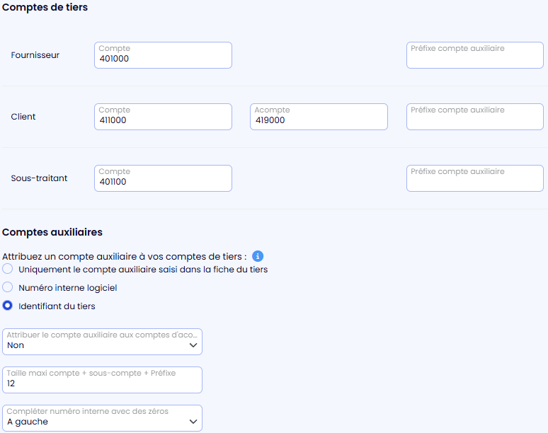Screen dimensions: 548x433
Task: Choose the 'Numéro interne logiciel' radio option
Action: (x=8, y=287)
